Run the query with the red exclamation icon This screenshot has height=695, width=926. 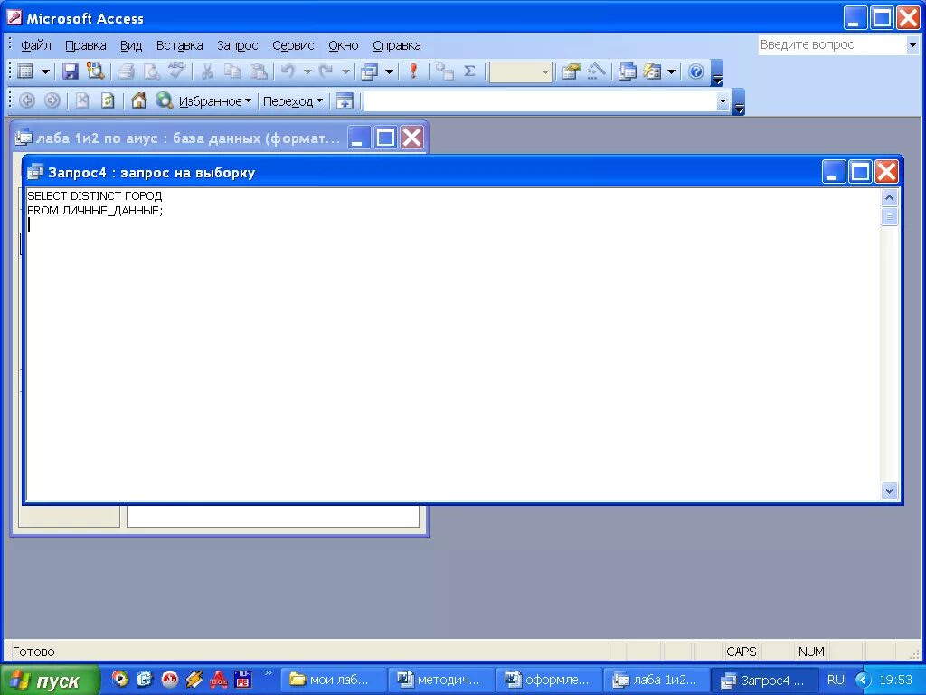[x=413, y=71]
